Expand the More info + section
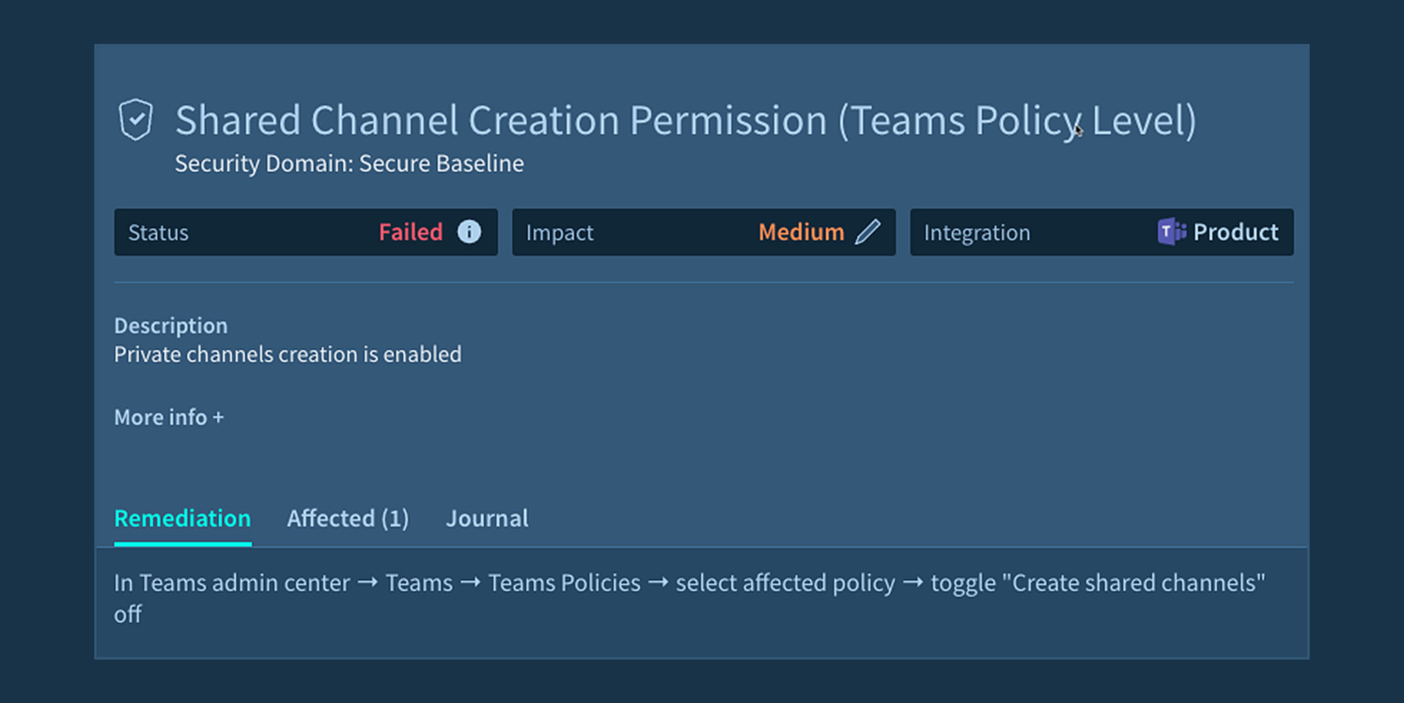This screenshot has height=703, width=1404. (x=168, y=417)
